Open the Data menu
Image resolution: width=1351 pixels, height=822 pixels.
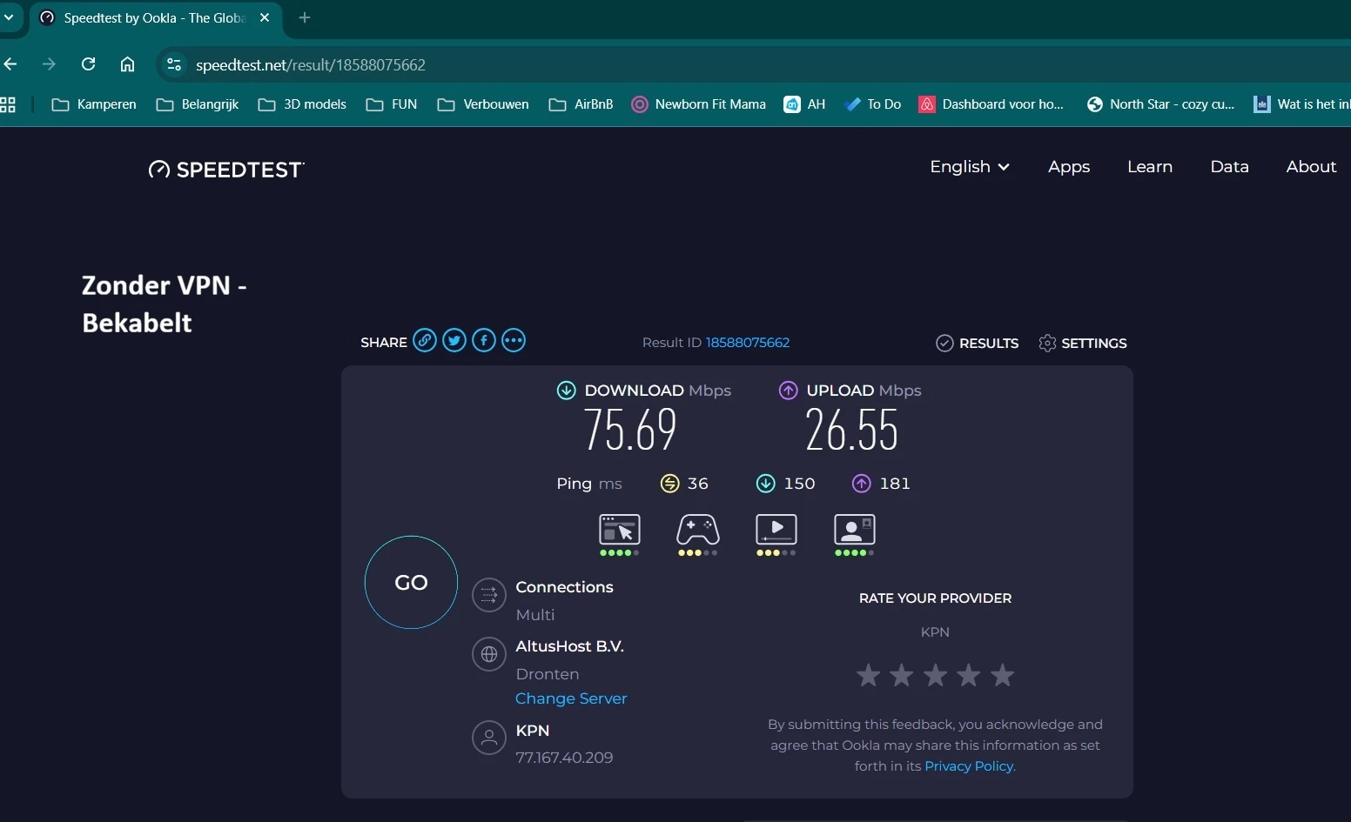[x=1229, y=167]
